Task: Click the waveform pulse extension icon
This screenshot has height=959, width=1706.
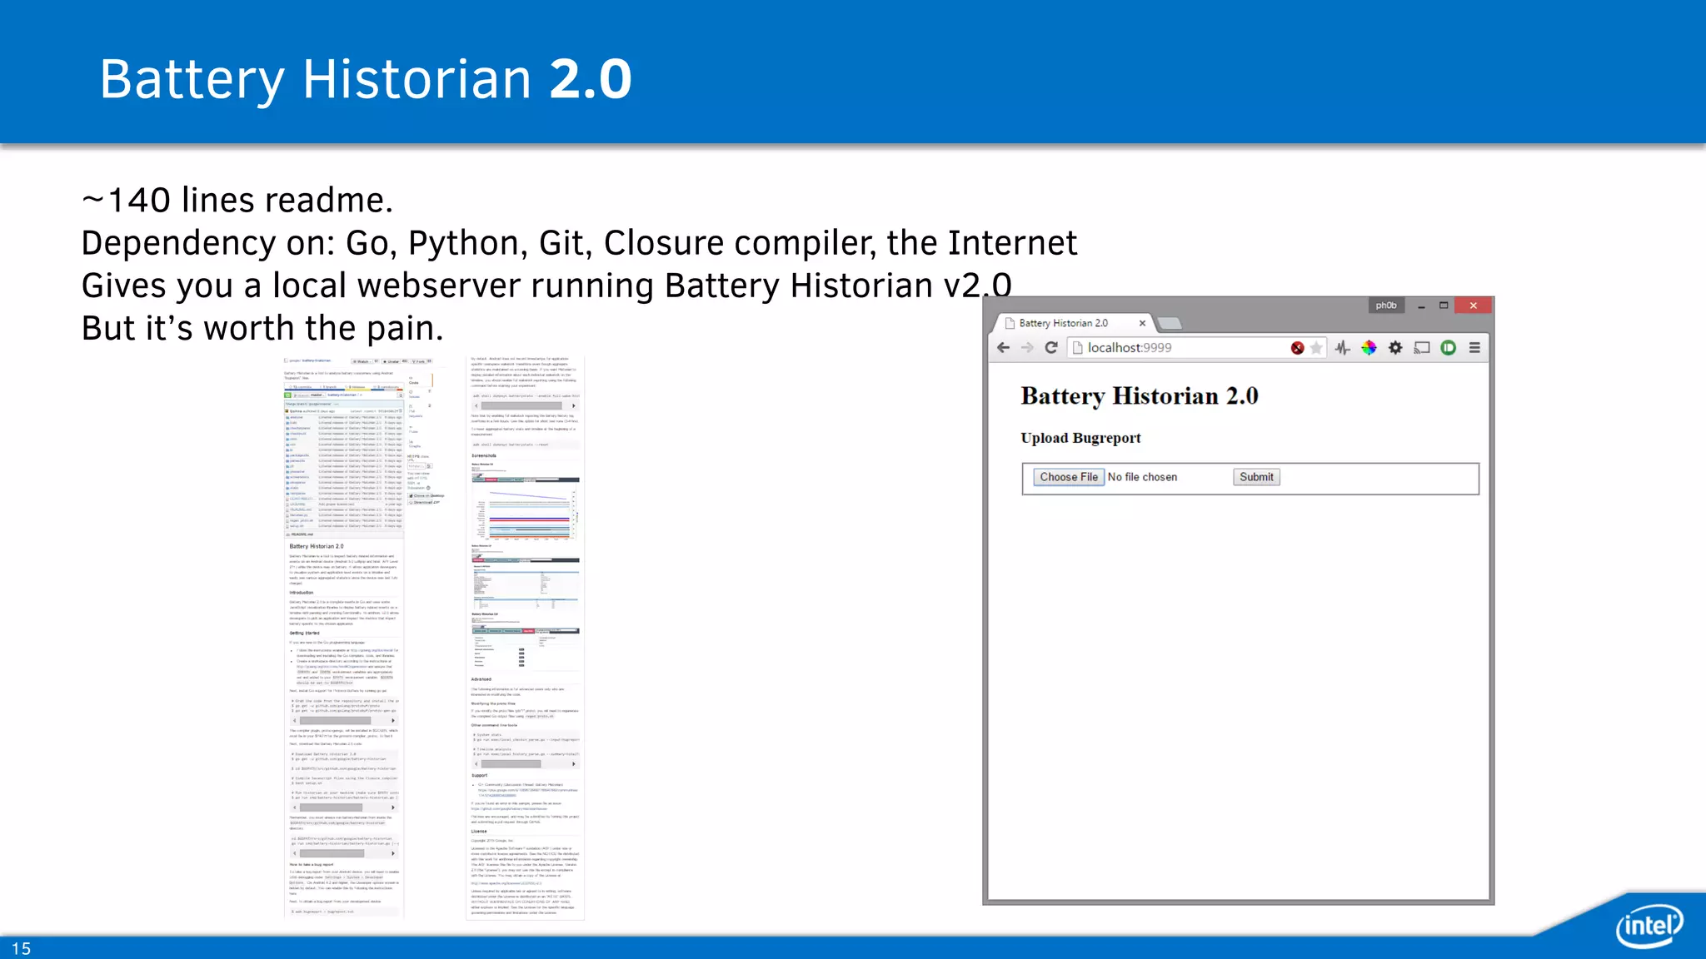Action: [1342, 348]
